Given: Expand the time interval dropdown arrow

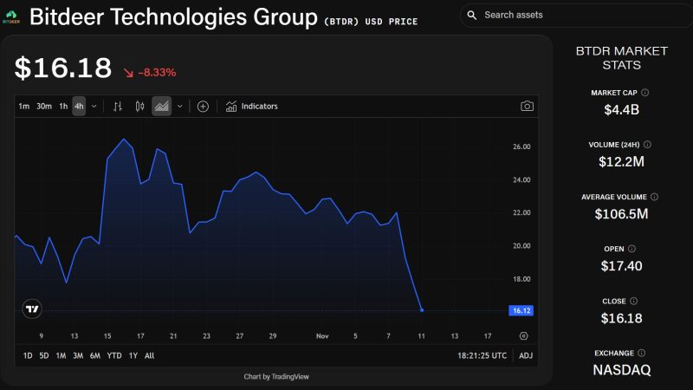Looking at the screenshot, I should [94, 107].
